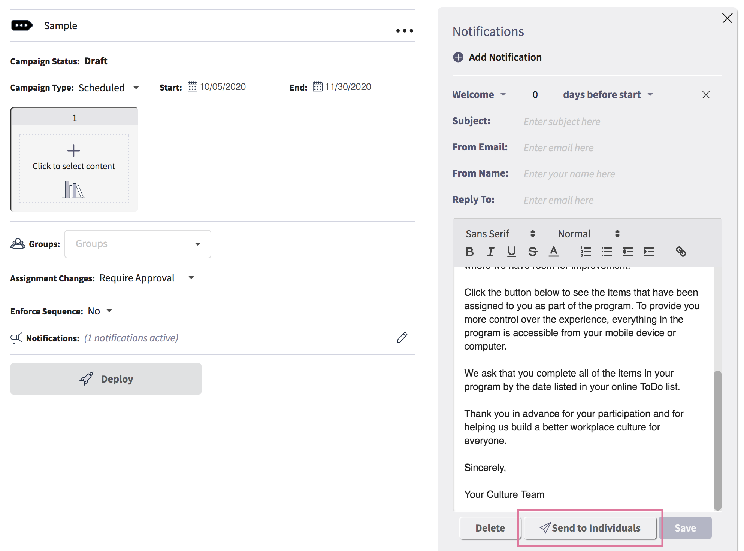
Task: Click the content card header numbered 1
Action: (74, 118)
